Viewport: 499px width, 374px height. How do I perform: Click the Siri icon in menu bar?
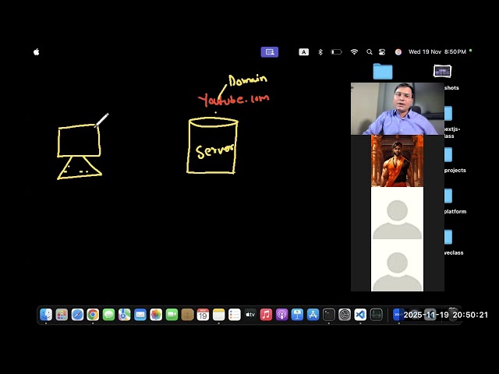[x=398, y=52]
